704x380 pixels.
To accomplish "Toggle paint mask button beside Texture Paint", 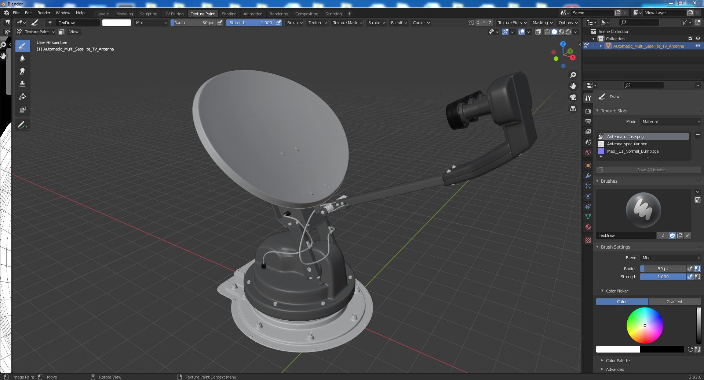I will [x=61, y=32].
